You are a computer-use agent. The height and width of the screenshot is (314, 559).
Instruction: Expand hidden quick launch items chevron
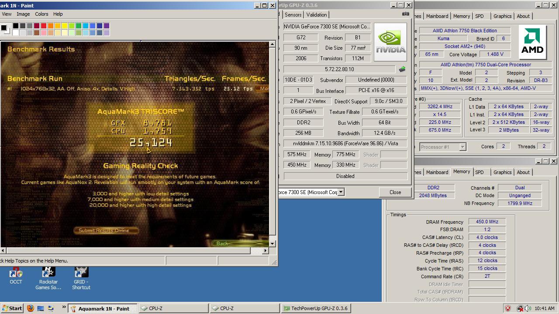point(64,307)
